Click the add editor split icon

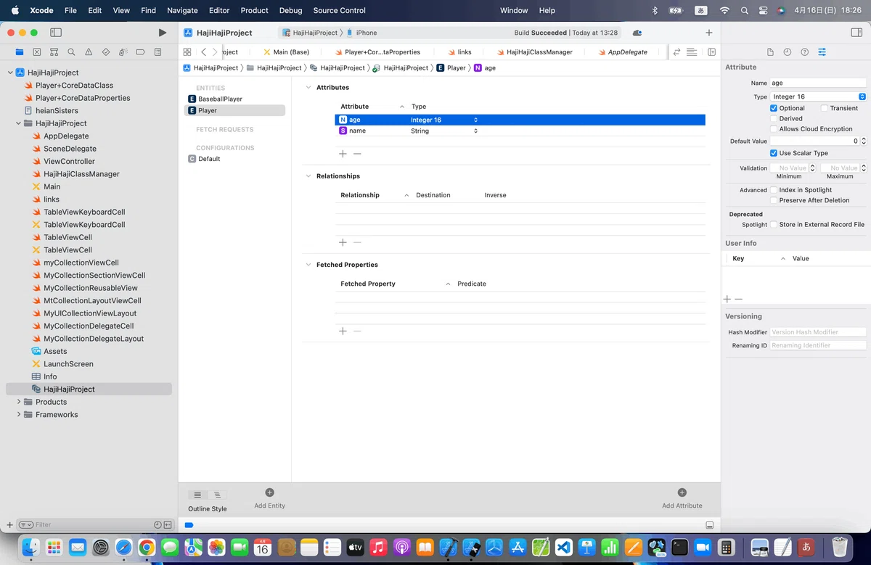(712, 52)
